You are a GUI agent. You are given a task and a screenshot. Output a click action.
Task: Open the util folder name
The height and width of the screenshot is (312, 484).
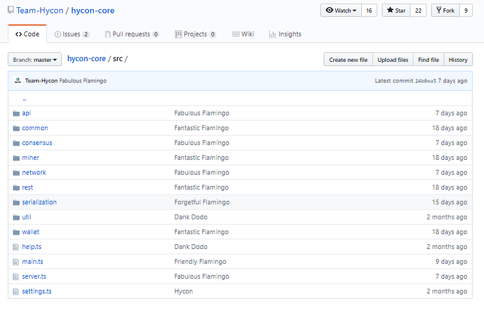click(27, 217)
